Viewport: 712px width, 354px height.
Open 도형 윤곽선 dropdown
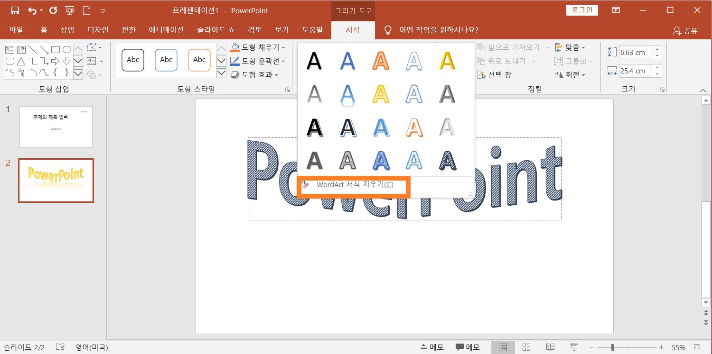[258, 61]
